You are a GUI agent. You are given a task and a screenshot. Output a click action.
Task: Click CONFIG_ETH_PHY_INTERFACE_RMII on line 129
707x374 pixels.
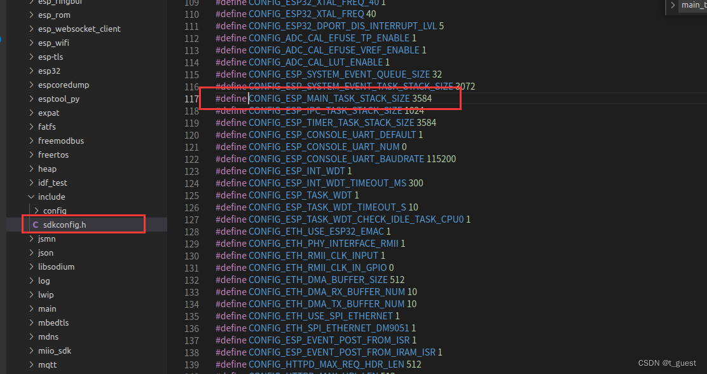point(324,244)
